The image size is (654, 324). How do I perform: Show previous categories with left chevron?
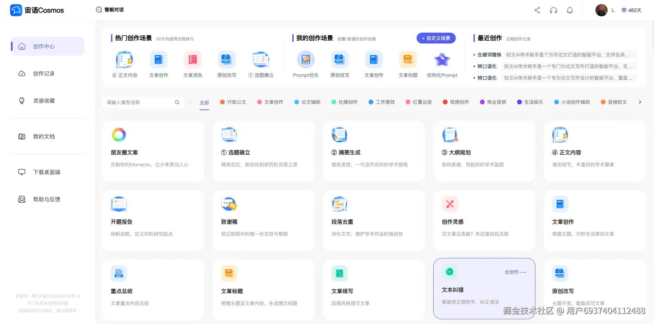click(190, 102)
